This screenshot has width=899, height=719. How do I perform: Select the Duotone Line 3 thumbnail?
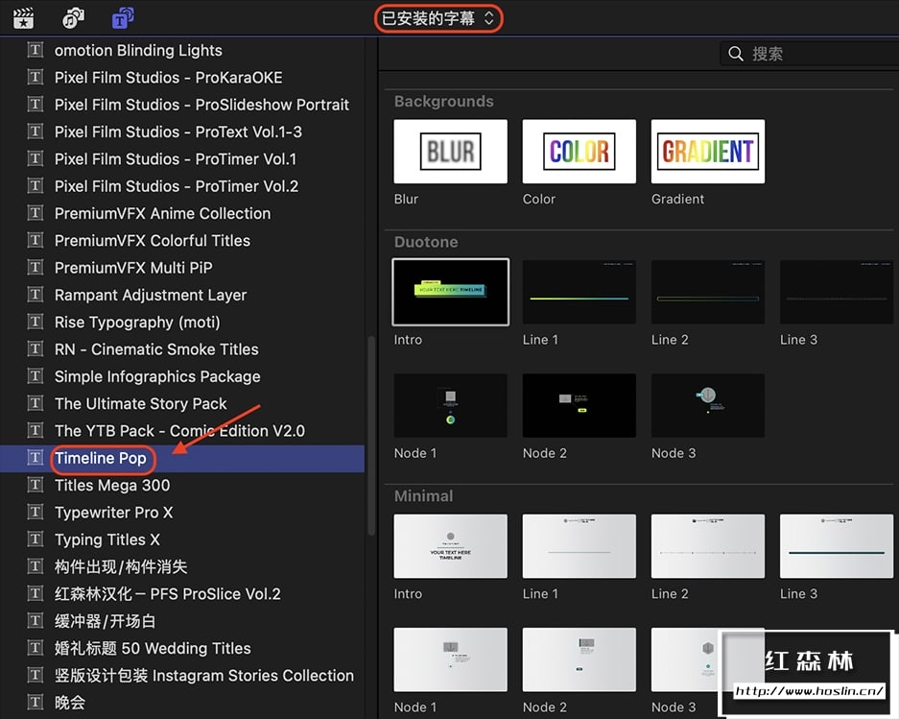[x=837, y=292]
